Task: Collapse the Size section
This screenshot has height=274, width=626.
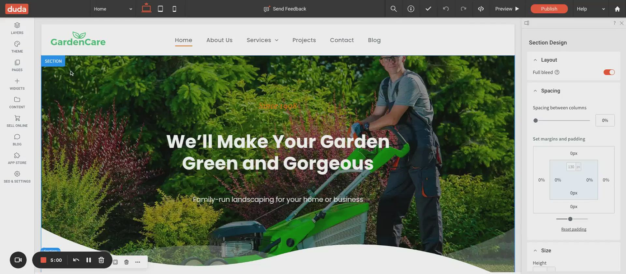Action: 535,251
